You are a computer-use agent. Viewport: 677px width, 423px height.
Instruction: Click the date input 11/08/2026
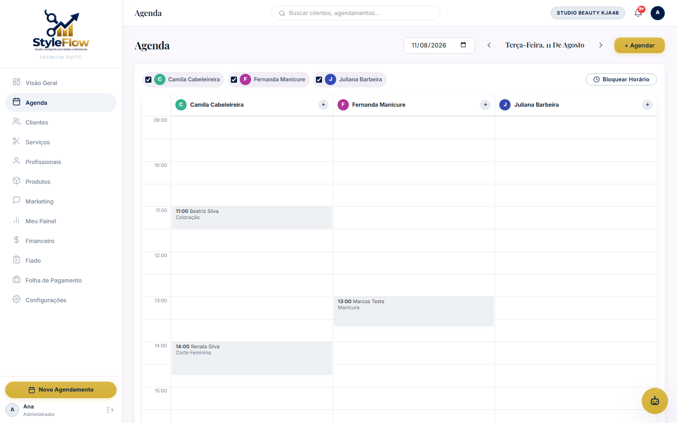coord(439,45)
